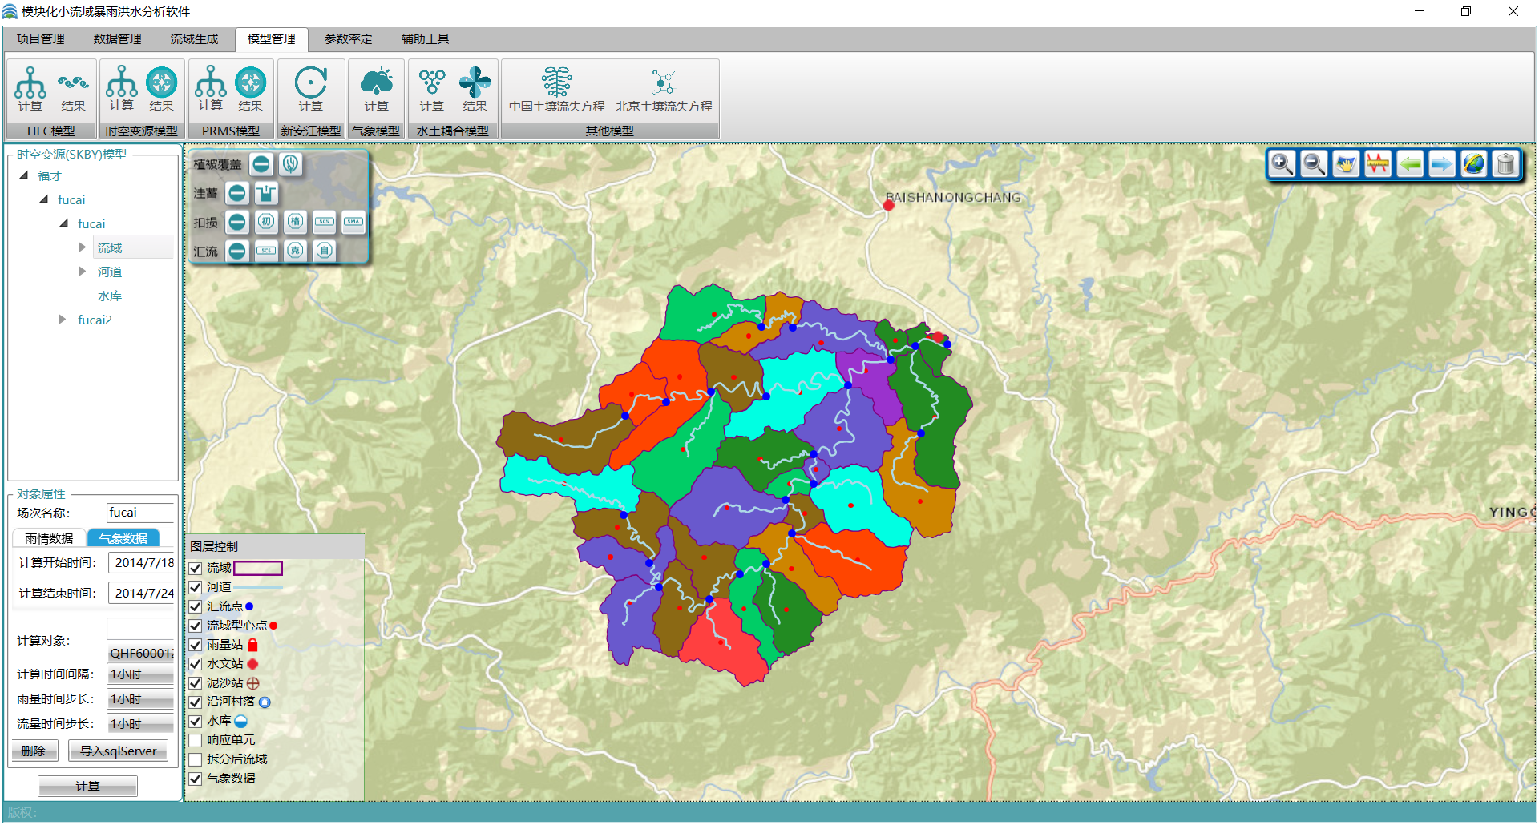
Task: Select the zoom in magnifier tool
Action: pyautogui.click(x=1282, y=164)
